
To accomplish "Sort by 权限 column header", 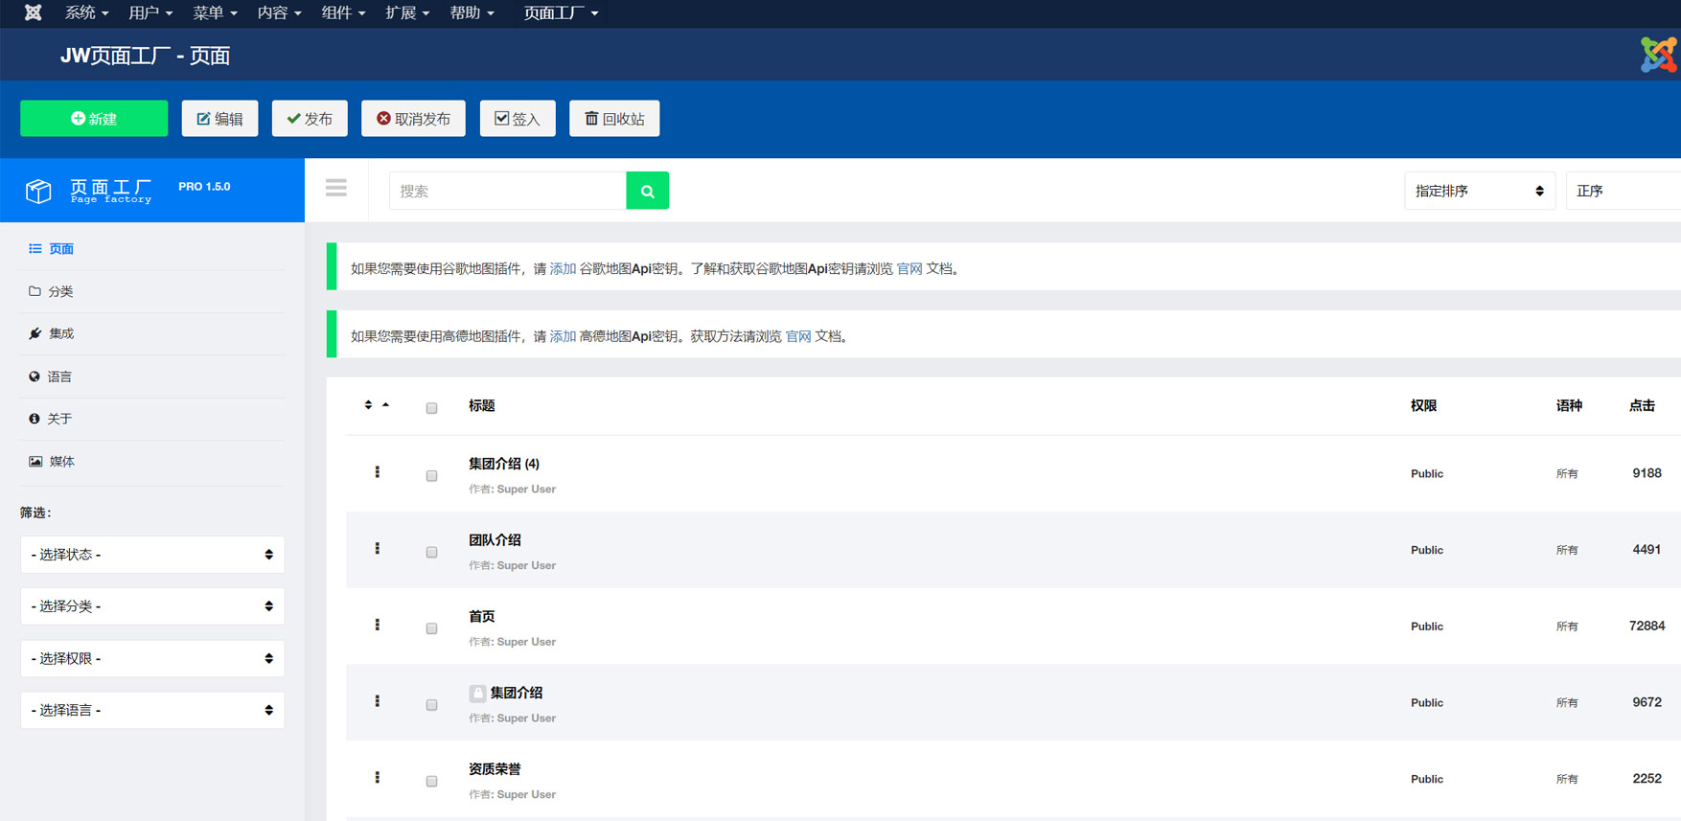I will coord(1423,406).
